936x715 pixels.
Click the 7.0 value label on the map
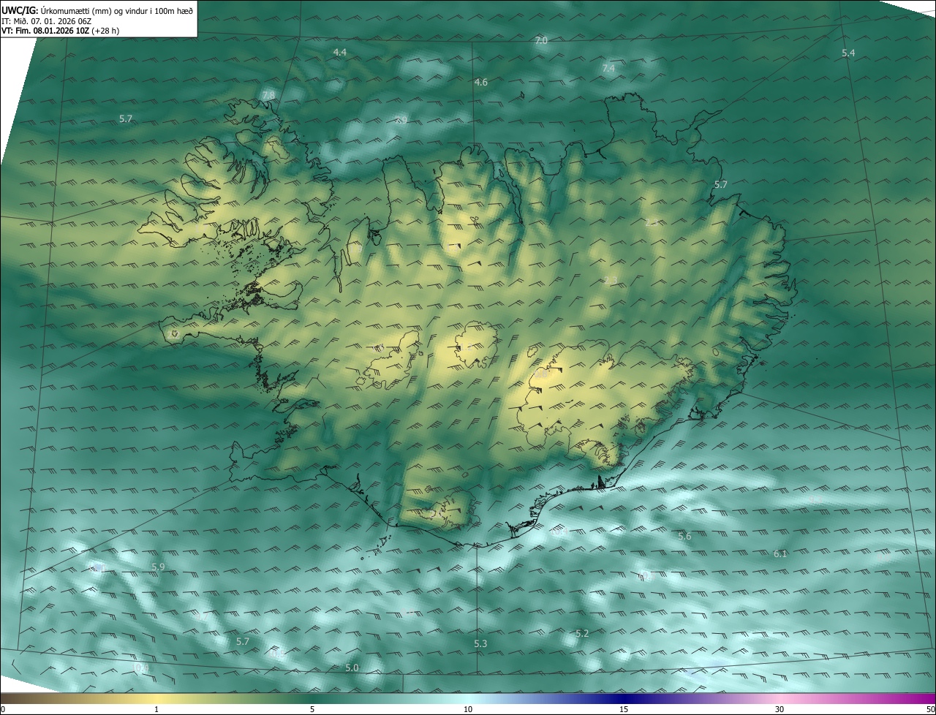(541, 41)
